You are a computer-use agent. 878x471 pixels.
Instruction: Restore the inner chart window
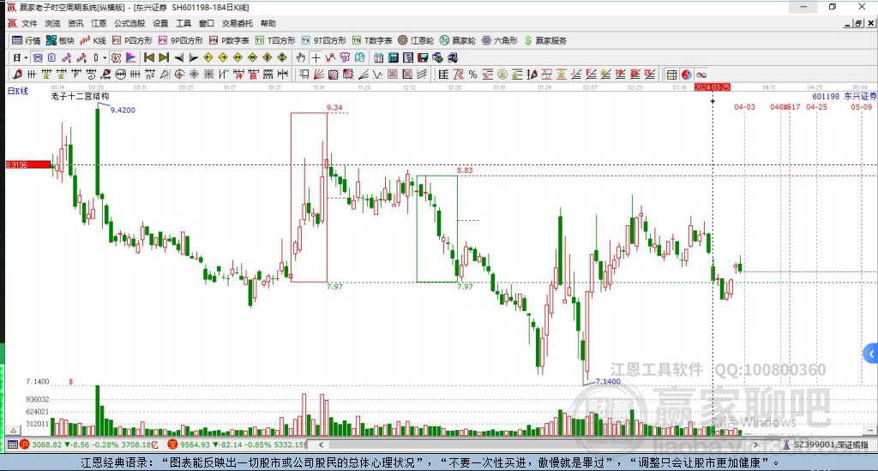(x=859, y=23)
